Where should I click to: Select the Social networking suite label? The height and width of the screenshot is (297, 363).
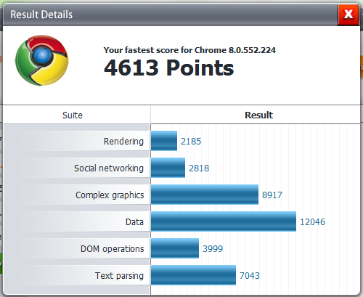pos(109,168)
